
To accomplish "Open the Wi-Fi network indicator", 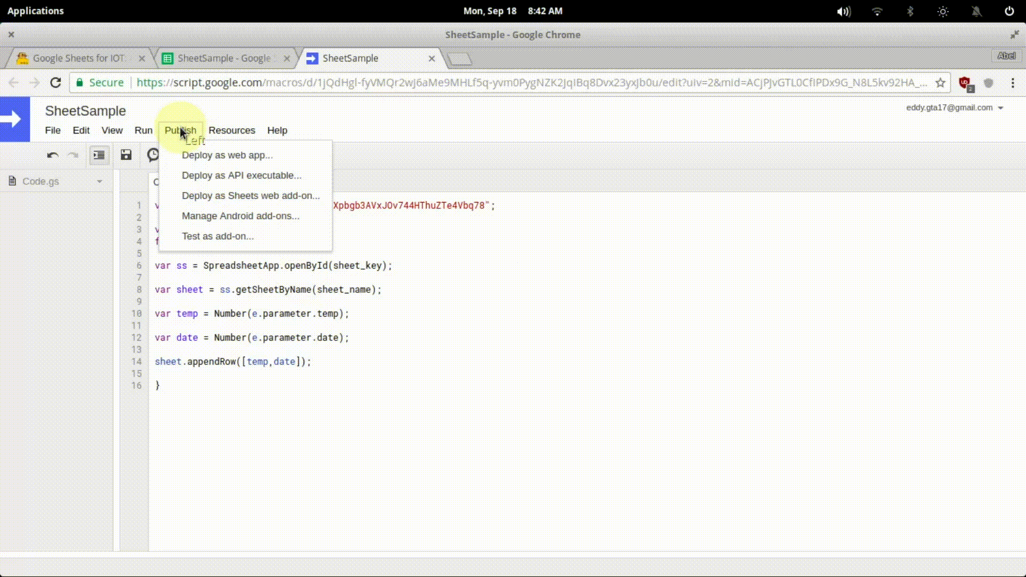I will 877,11.
